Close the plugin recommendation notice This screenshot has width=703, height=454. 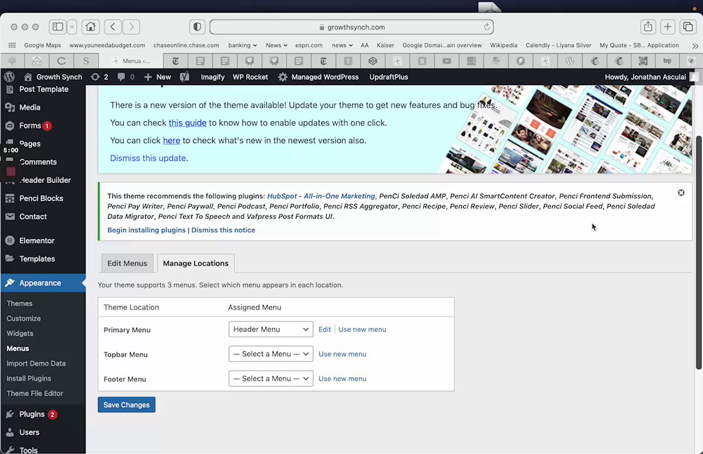(x=681, y=193)
